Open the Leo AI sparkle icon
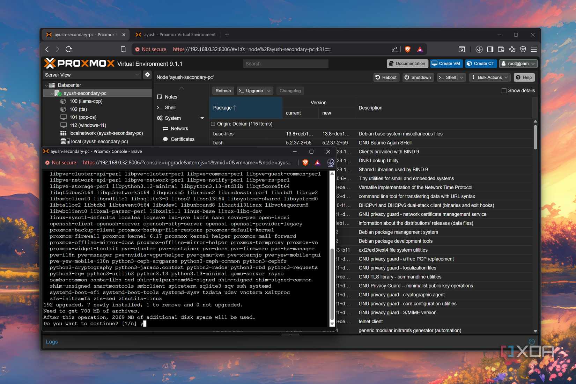 (512, 49)
